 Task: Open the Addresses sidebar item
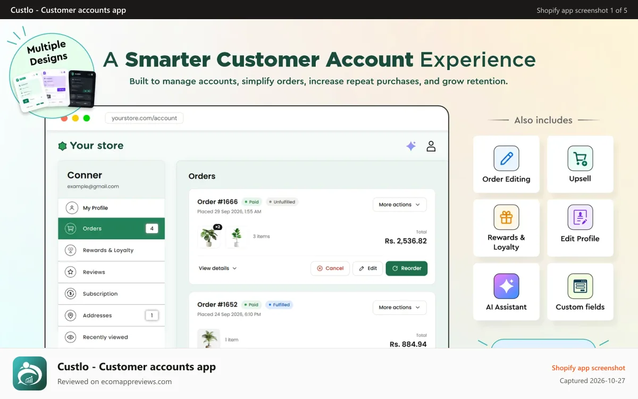[111, 315]
